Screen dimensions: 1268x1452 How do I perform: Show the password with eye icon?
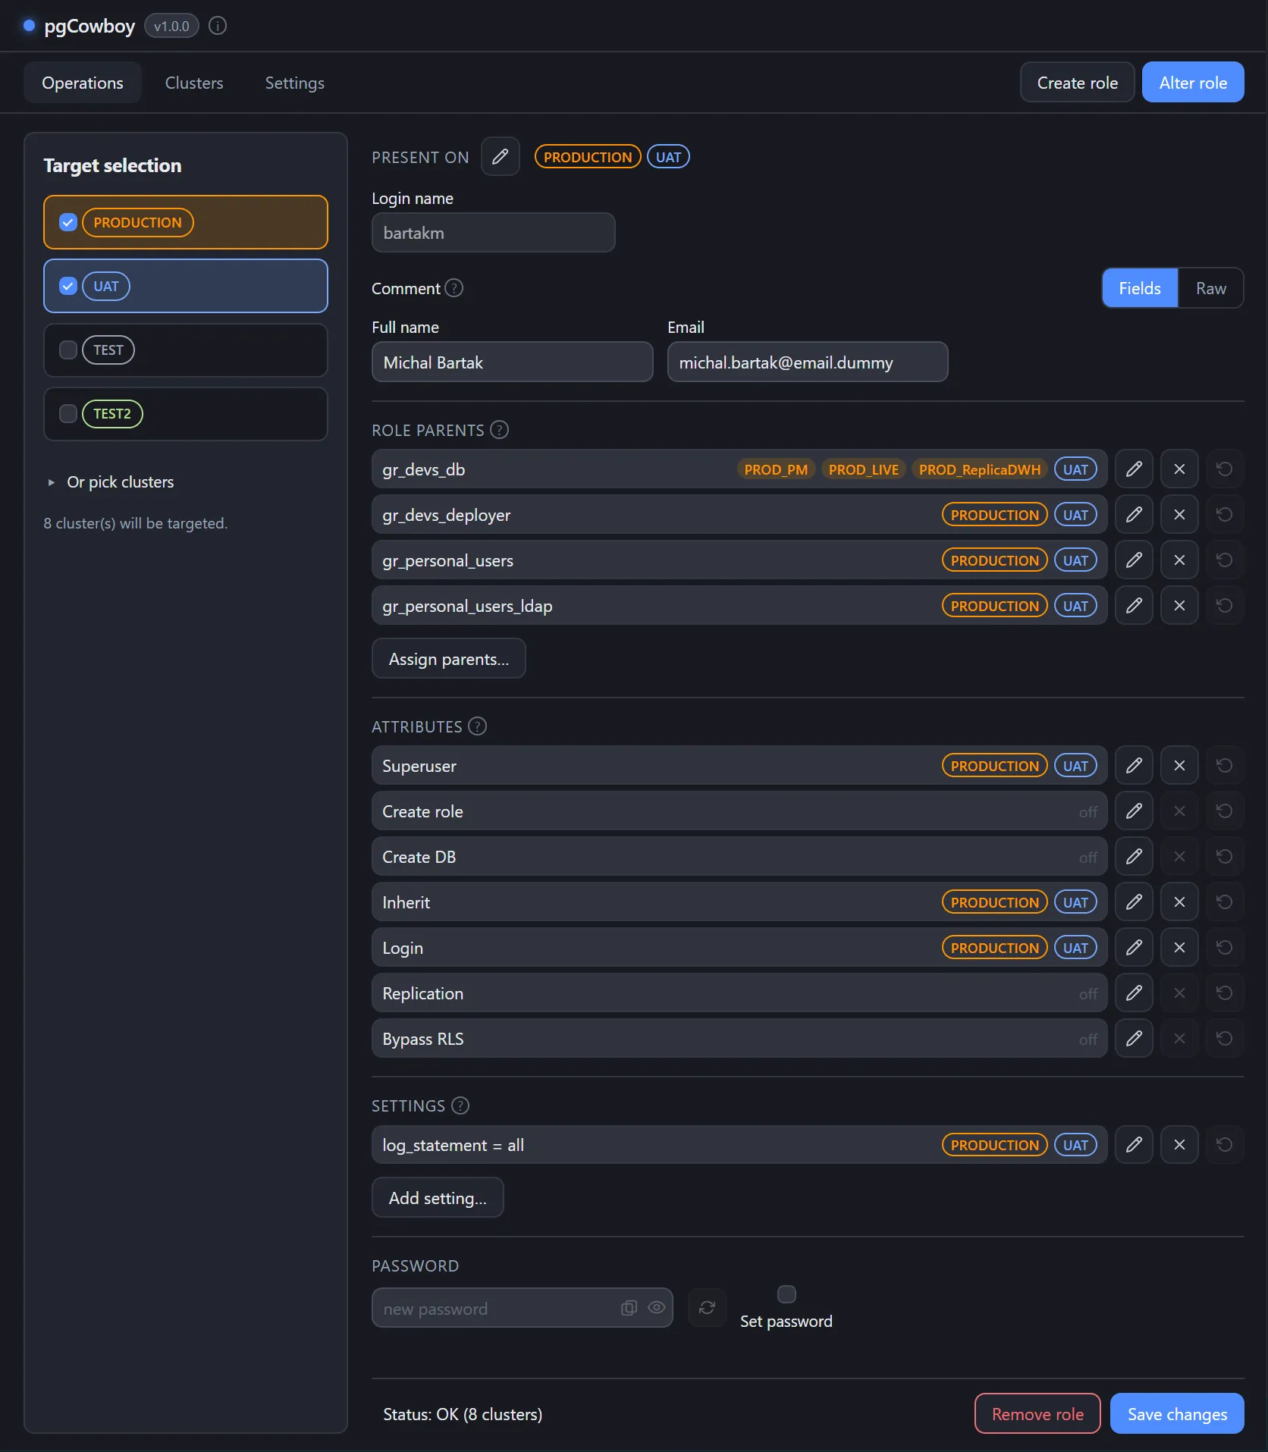[657, 1308]
